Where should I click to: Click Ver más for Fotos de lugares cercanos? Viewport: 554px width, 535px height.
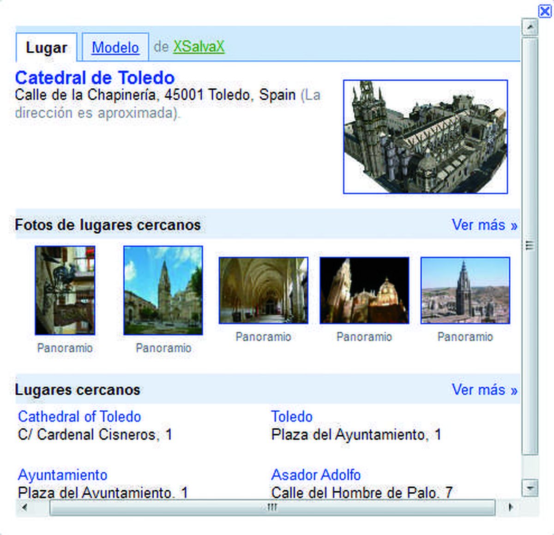point(484,225)
